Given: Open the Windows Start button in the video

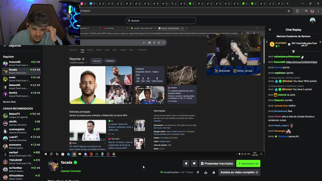Looking at the screenshot, I should (x=46, y=154).
